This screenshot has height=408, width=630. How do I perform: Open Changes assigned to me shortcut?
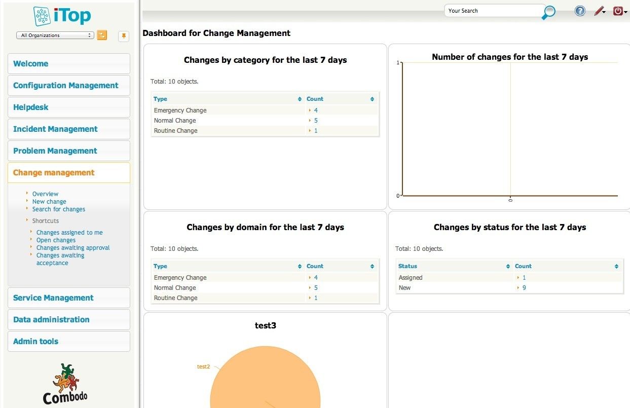click(x=69, y=233)
